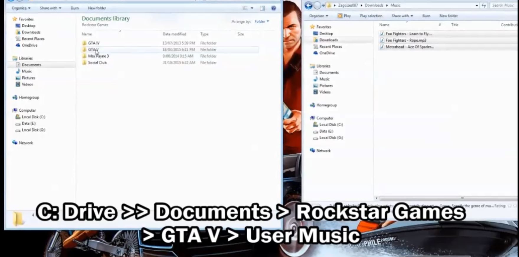Screen dimensions: 519x257
Task: Click New folder in Documents window toolbar
Action: point(97,8)
